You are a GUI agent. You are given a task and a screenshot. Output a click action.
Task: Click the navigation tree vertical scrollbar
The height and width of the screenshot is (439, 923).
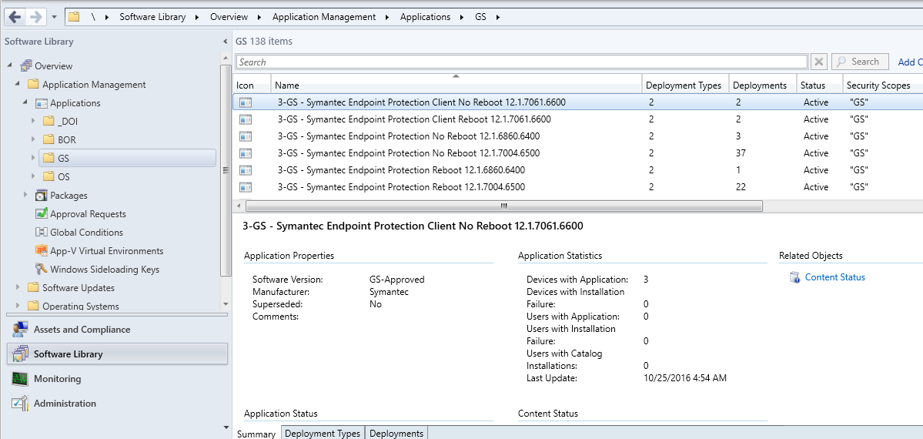click(226, 170)
